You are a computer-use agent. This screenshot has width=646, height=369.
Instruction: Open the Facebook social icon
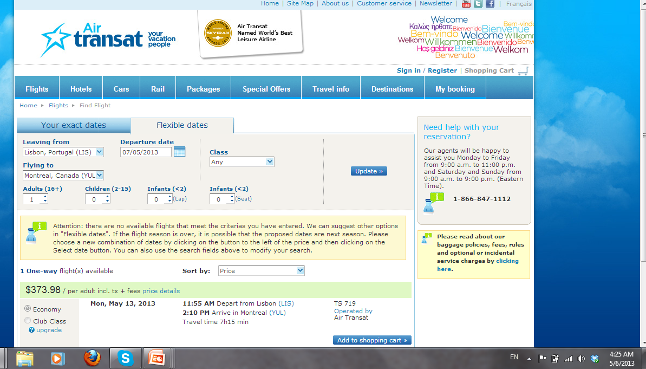[x=490, y=4]
